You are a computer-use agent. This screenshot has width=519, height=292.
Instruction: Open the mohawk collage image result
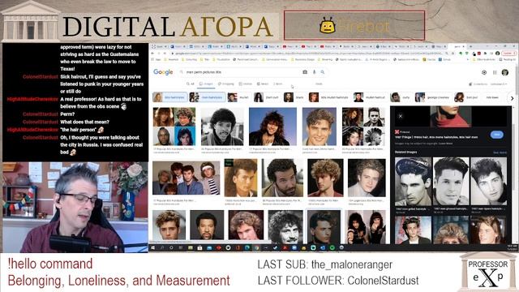[x=363, y=127]
